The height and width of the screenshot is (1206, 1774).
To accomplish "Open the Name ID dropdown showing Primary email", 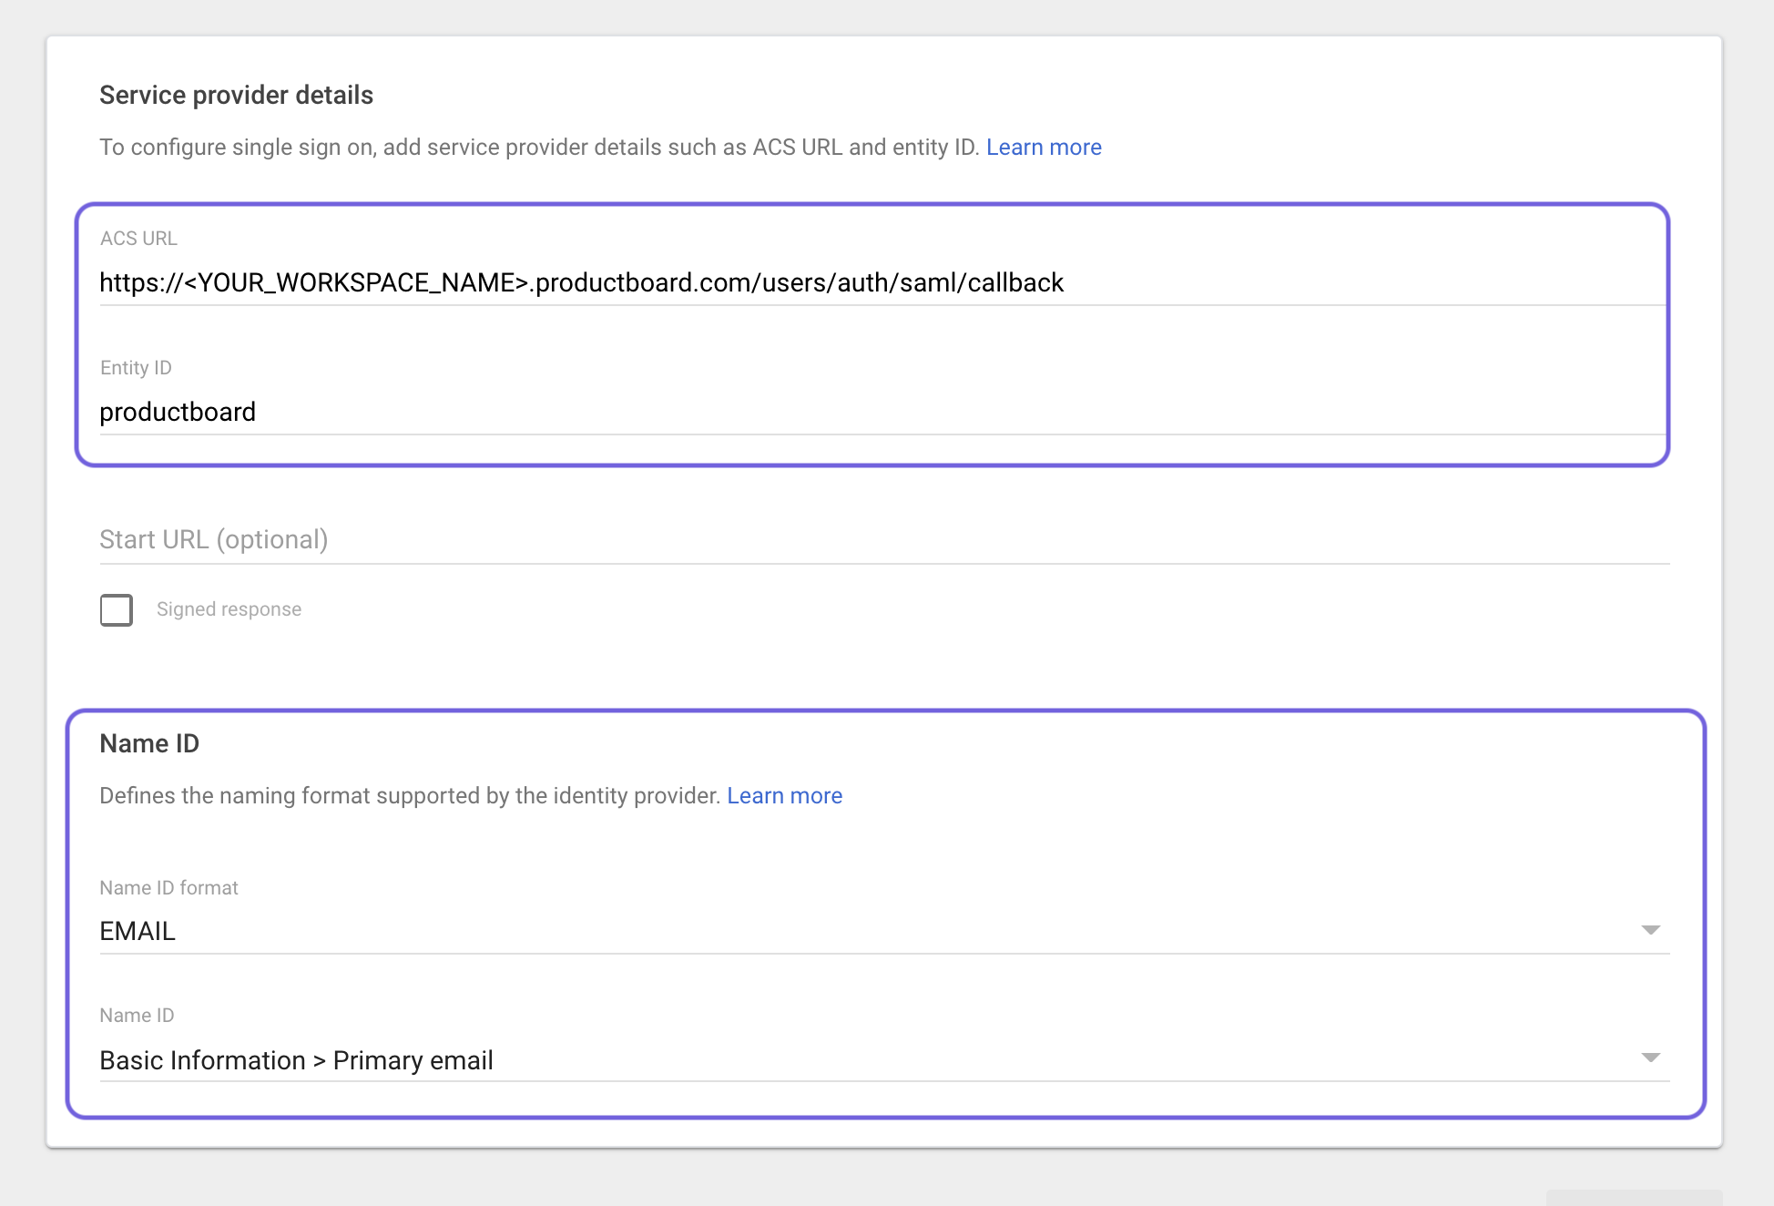I will point(883,1059).
